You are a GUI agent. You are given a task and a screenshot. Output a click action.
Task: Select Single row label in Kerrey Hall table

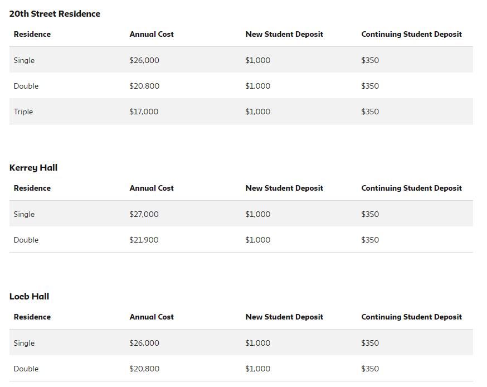tap(24, 214)
